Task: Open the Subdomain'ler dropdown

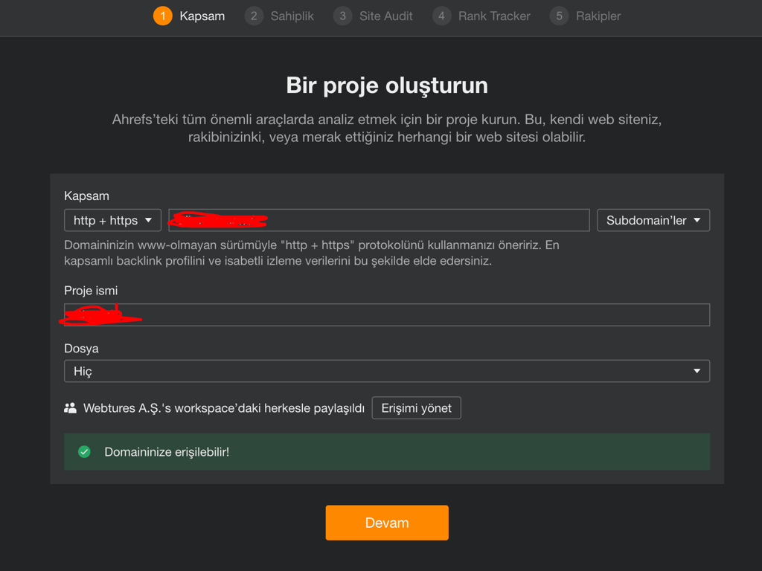Action: point(653,219)
